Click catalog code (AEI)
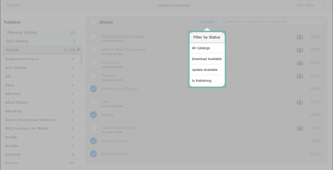The width and height of the screenshot is (333, 170). click(x=315, y=141)
